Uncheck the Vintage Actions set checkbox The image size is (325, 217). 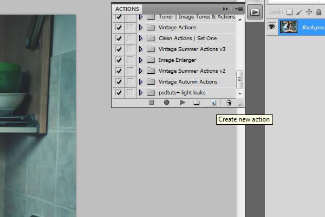(x=119, y=28)
